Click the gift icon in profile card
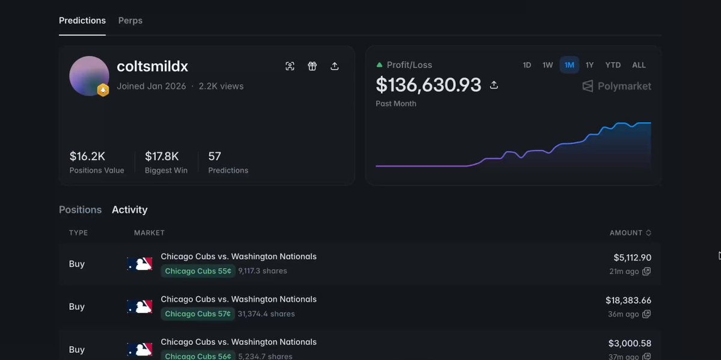This screenshot has height=360, width=721. point(312,66)
